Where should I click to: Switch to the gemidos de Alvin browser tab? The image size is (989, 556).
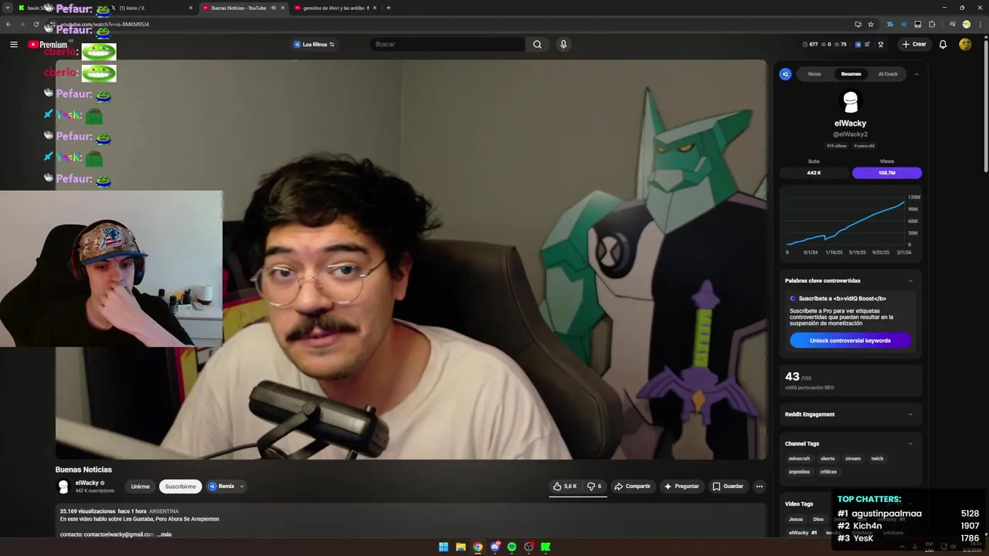tap(336, 8)
